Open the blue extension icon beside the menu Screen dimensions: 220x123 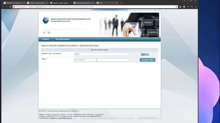click(192, 7)
